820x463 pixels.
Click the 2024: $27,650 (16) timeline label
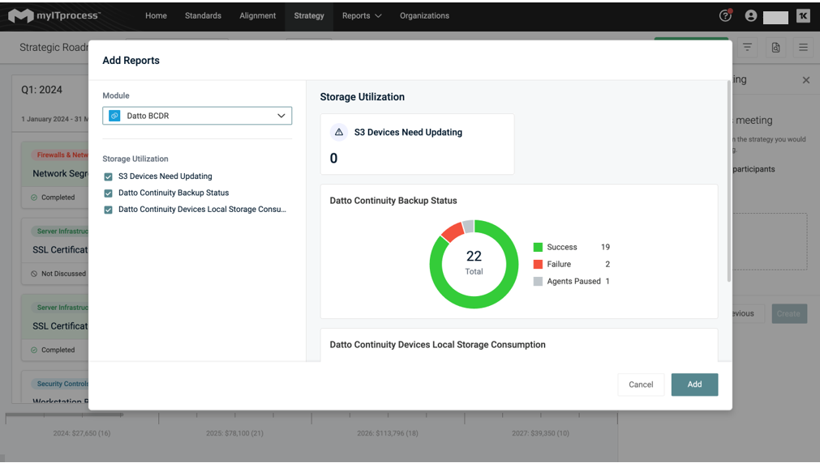82,433
